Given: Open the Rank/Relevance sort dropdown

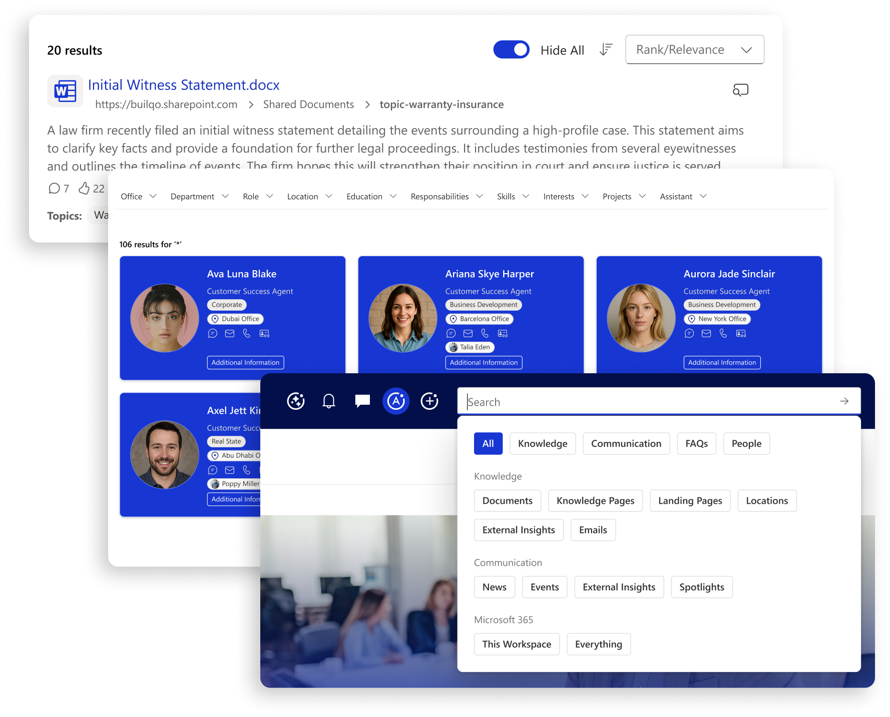Looking at the screenshot, I should tap(694, 50).
